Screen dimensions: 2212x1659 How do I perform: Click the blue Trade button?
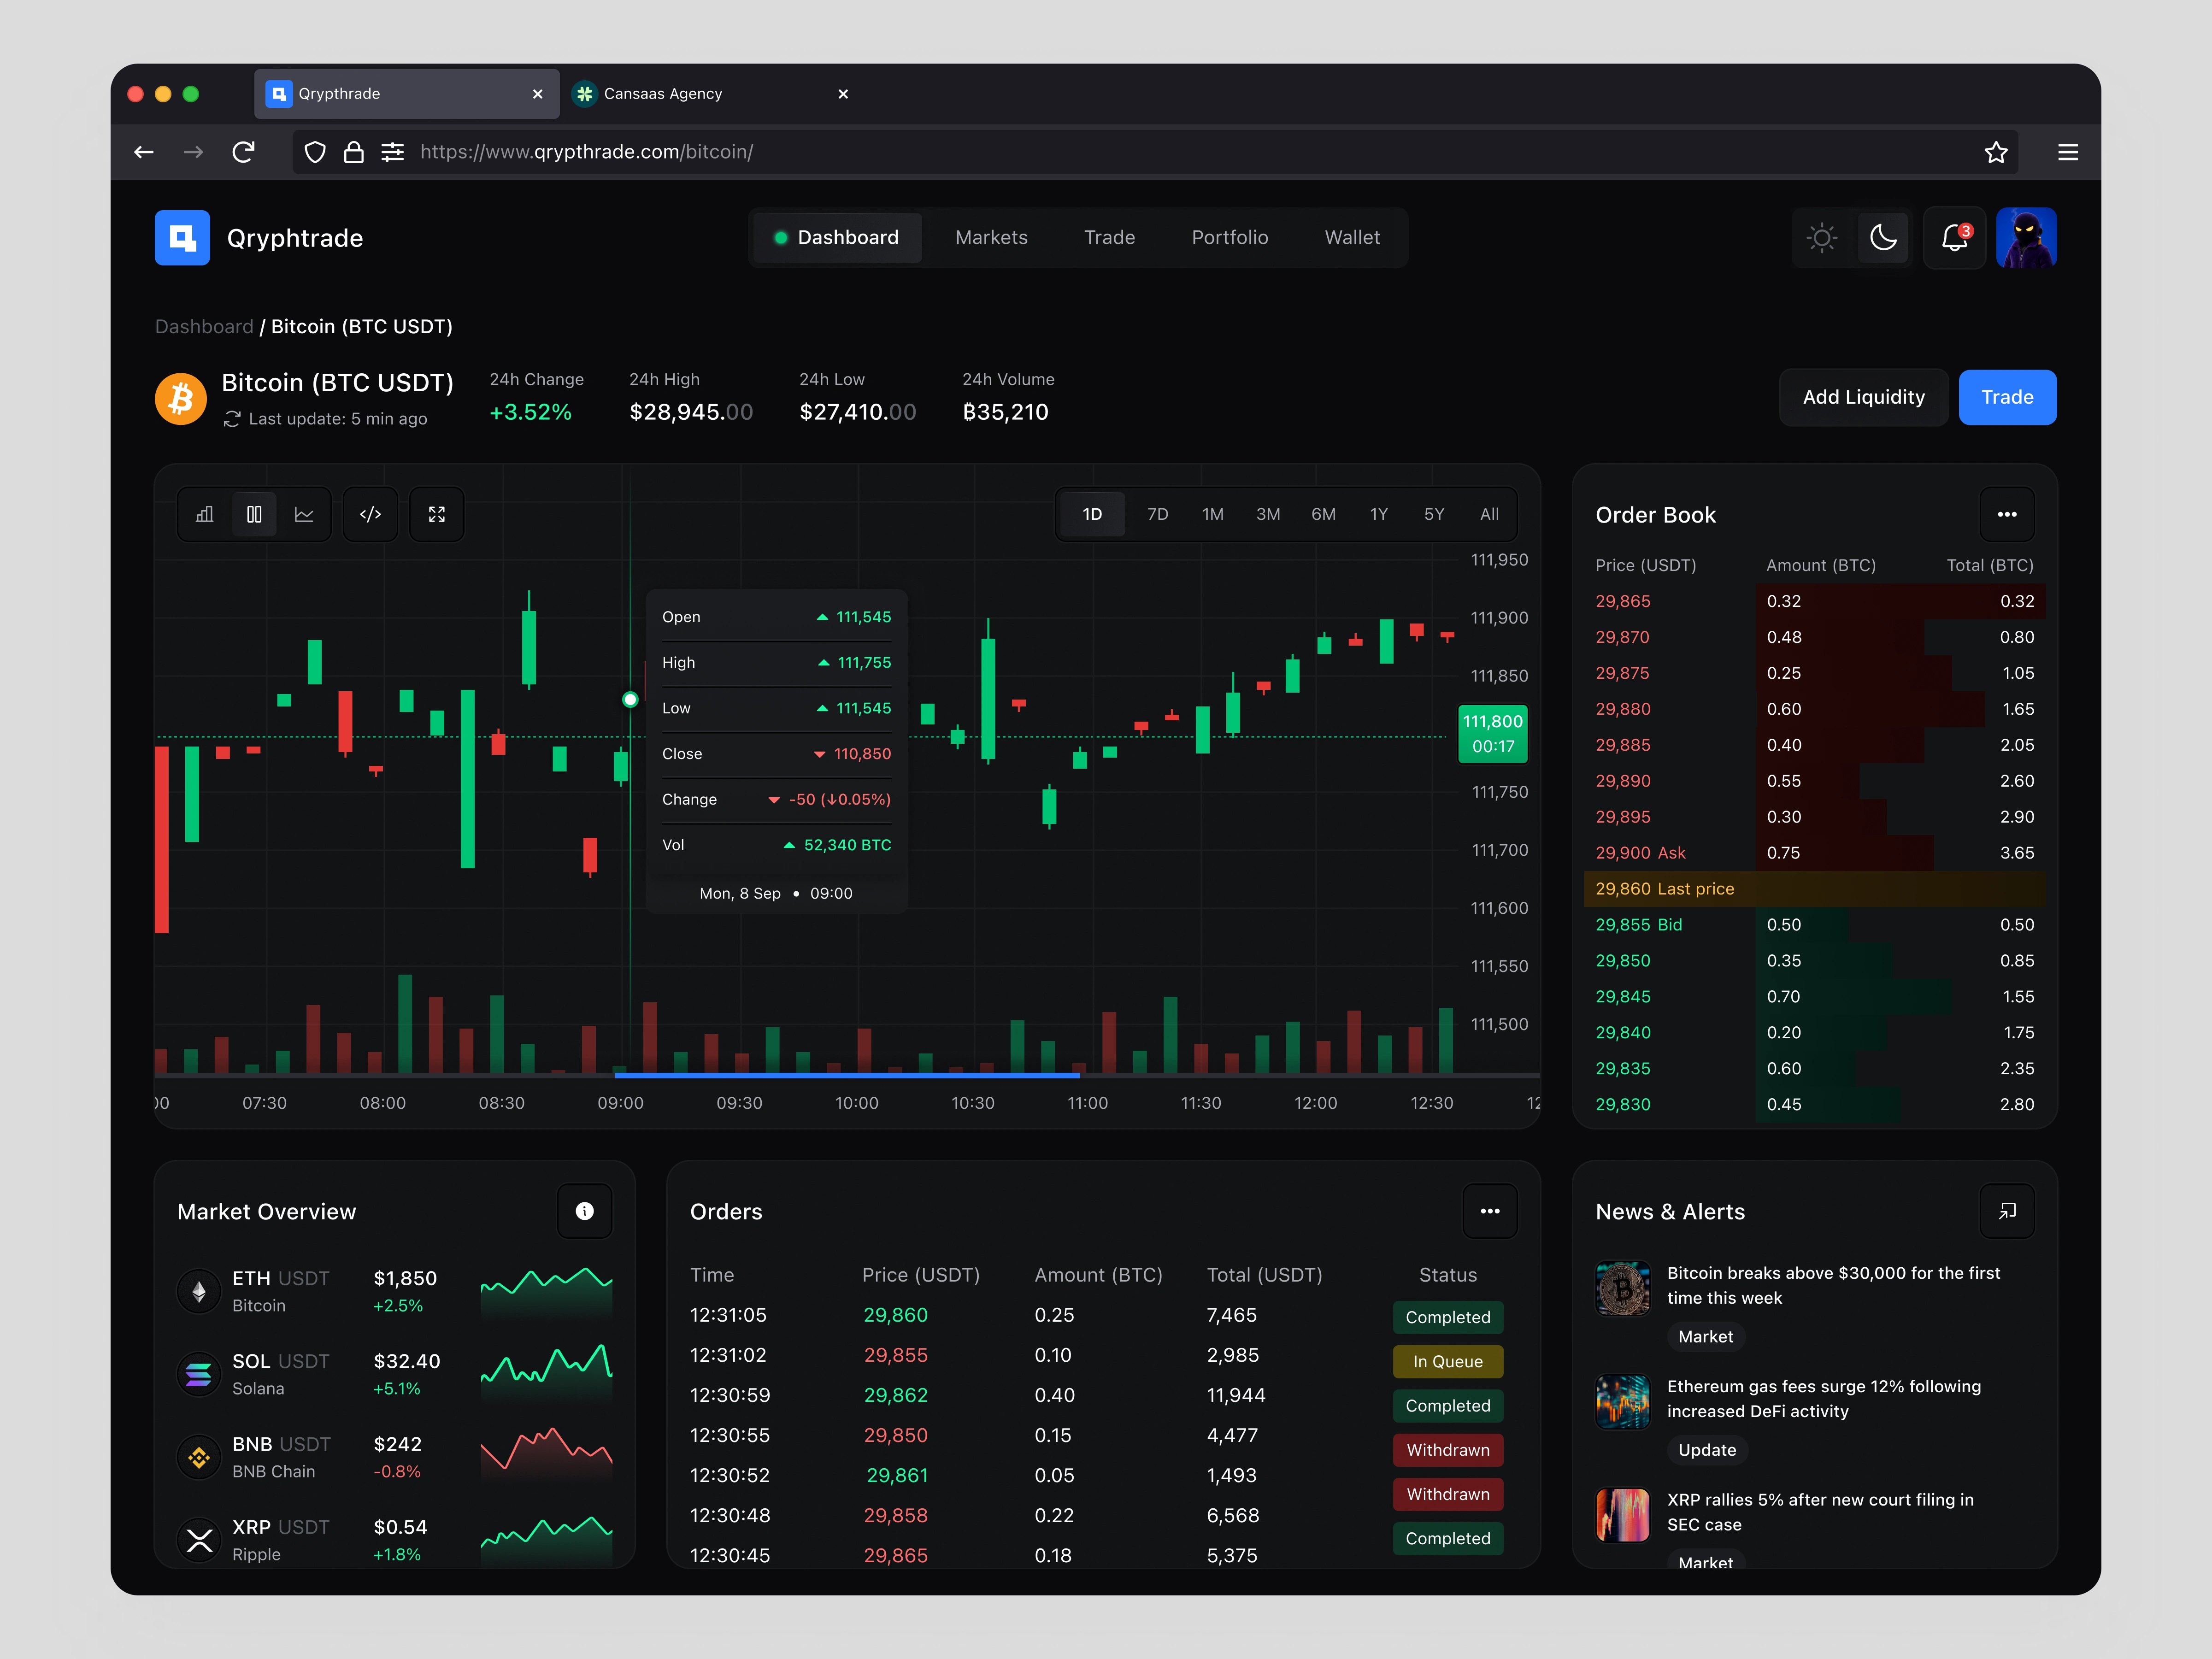click(x=2007, y=398)
